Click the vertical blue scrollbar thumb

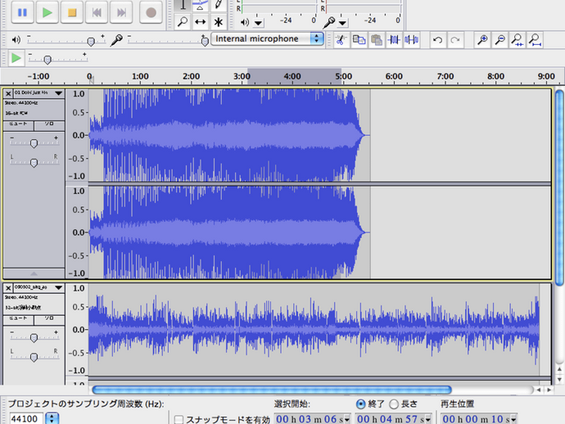point(559,187)
